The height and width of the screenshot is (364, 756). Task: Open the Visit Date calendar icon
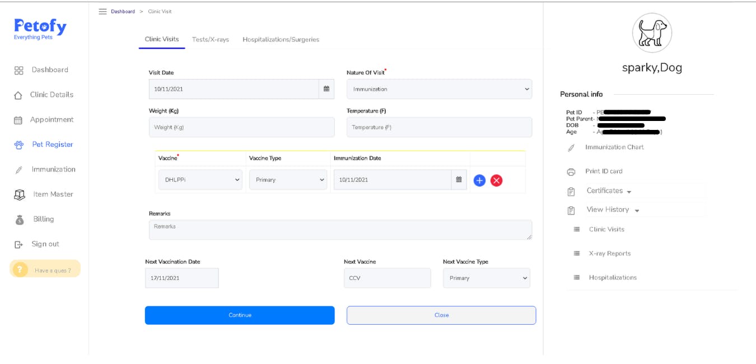coord(326,88)
